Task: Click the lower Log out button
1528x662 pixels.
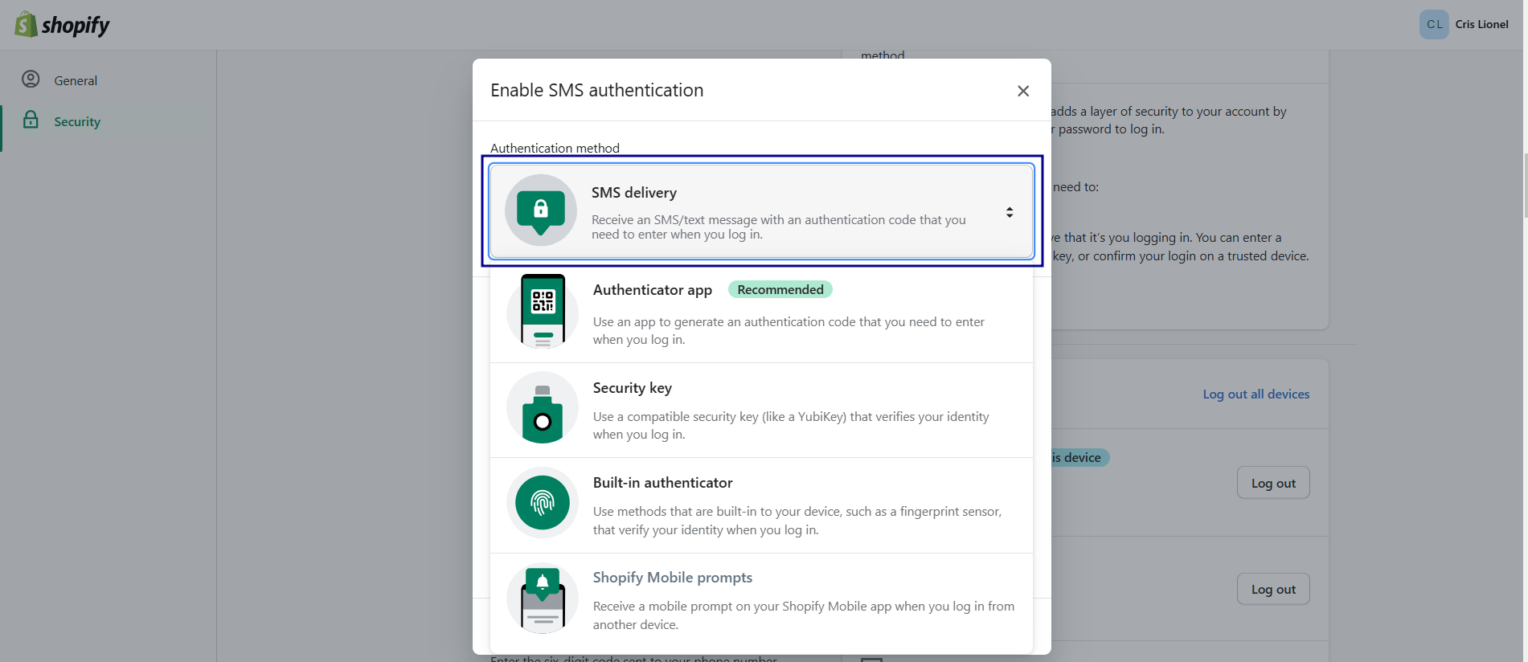Action: pyautogui.click(x=1273, y=589)
